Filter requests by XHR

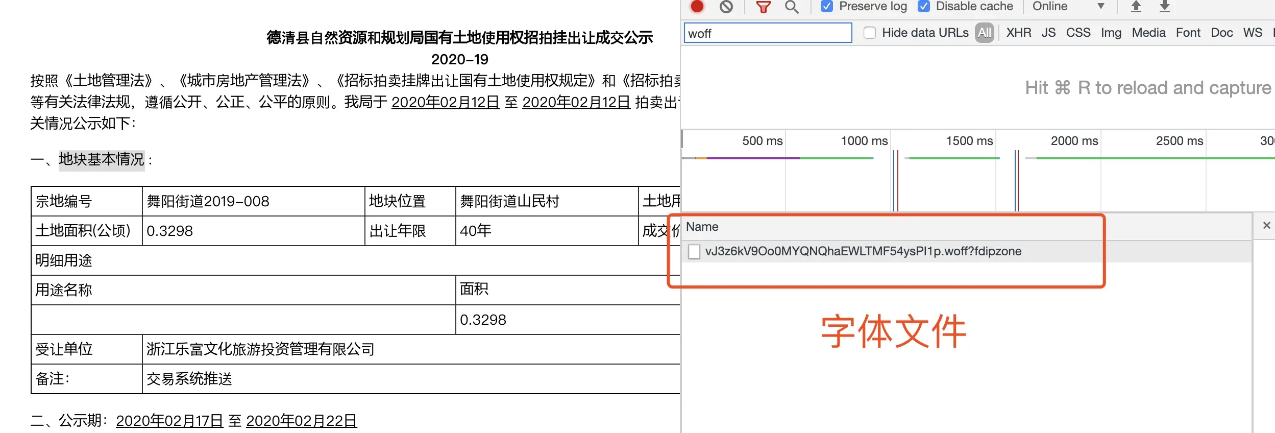pyautogui.click(x=1019, y=33)
